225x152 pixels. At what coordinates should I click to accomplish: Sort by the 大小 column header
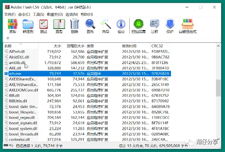50,46
